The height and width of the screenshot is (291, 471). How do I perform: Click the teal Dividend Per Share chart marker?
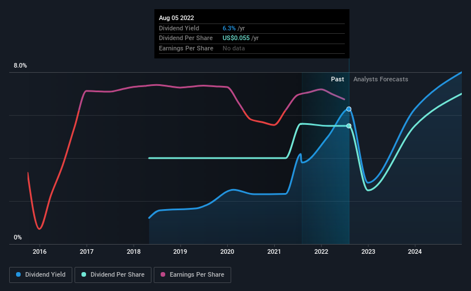pos(349,126)
